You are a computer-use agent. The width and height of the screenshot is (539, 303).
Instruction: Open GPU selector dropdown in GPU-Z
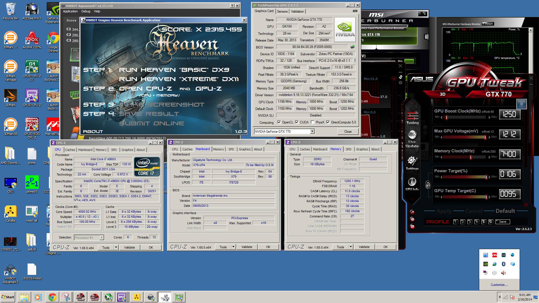(x=312, y=131)
